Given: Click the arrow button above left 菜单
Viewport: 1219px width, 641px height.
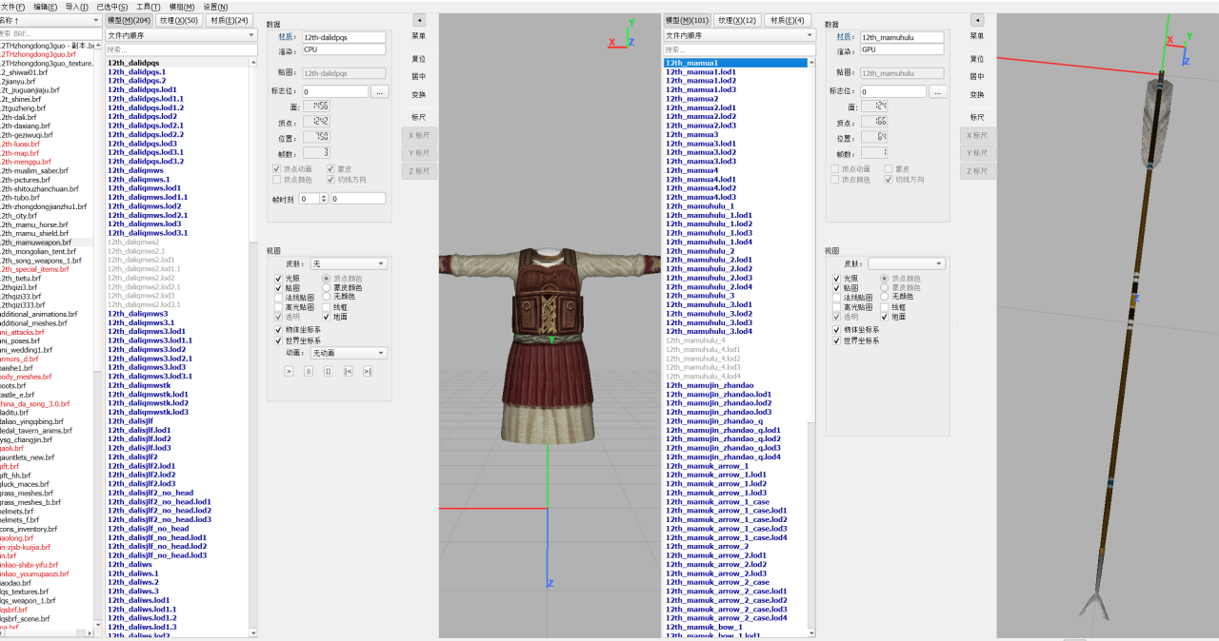Looking at the screenshot, I should pyautogui.click(x=419, y=19).
